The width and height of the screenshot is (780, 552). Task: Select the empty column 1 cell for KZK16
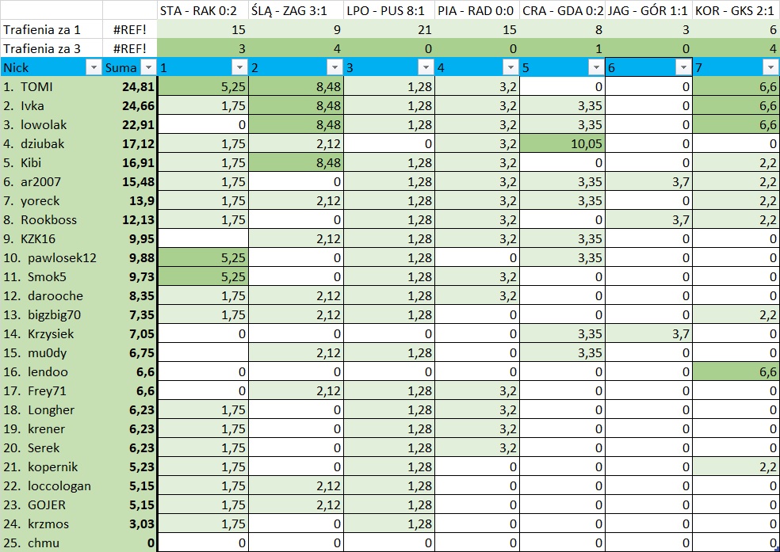pyautogui.click(x=202, y=238)
